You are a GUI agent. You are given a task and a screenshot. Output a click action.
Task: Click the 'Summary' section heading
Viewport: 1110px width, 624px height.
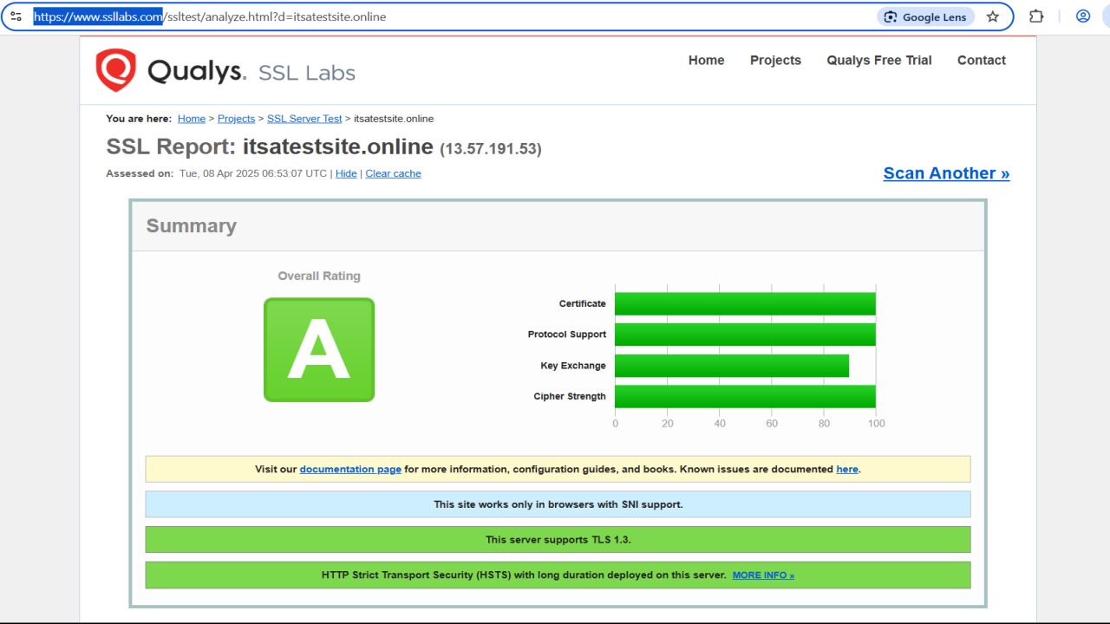coord(191,226)
